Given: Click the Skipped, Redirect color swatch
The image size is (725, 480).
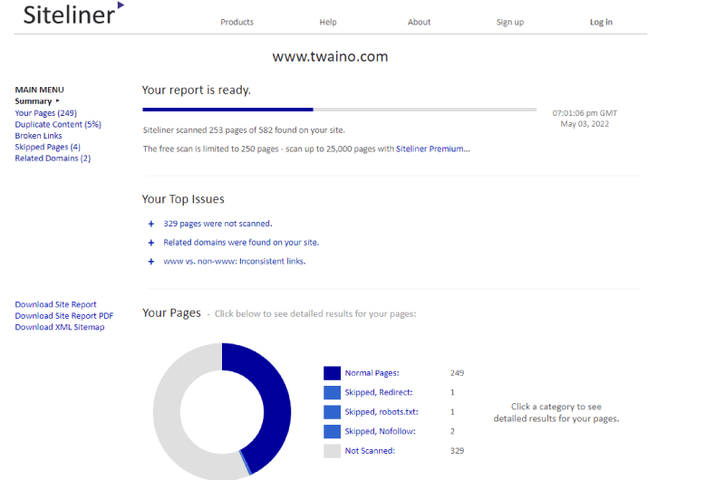Looking at the screenshot, I should [x=332, y=392].
